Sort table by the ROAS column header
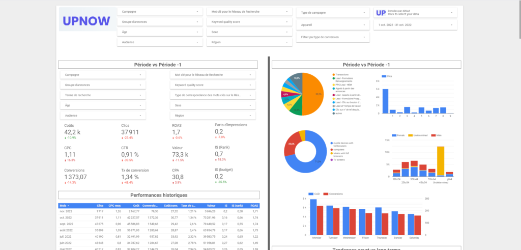 254,206
